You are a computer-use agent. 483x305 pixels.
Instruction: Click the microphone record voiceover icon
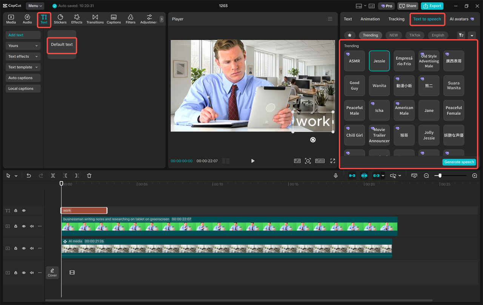click(x=335, y=175)
